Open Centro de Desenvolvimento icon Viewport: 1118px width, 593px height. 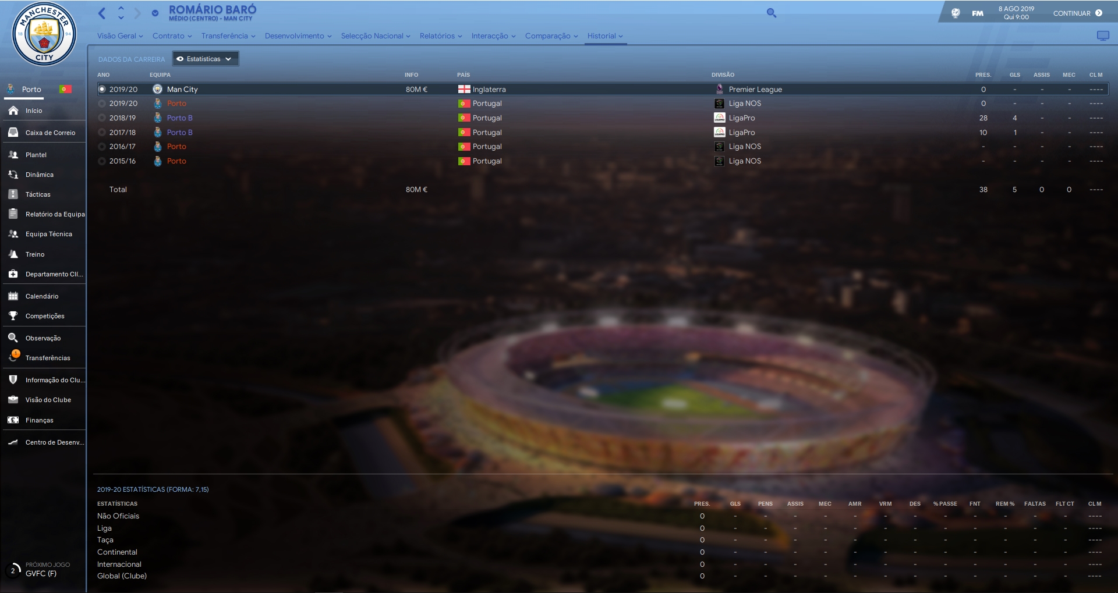click(13, 442)
